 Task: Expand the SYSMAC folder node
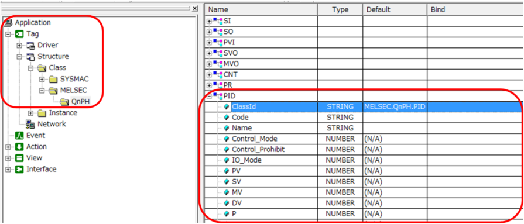pyautogui.click(x=42, y=80)
